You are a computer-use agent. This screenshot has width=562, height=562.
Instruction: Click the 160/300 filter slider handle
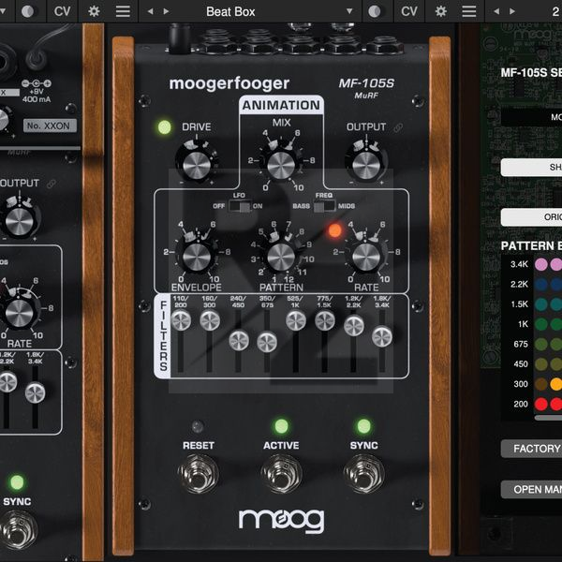[210, 320]
